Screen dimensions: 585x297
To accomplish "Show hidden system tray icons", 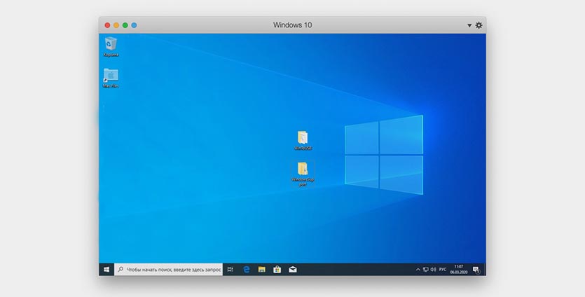I will [418, 270].
